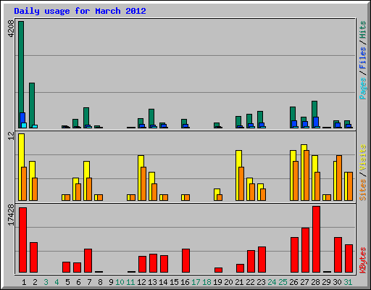Click the green day 31 label on the x-axis
This screenshot has width=371, height=290.
click(348, 282)
